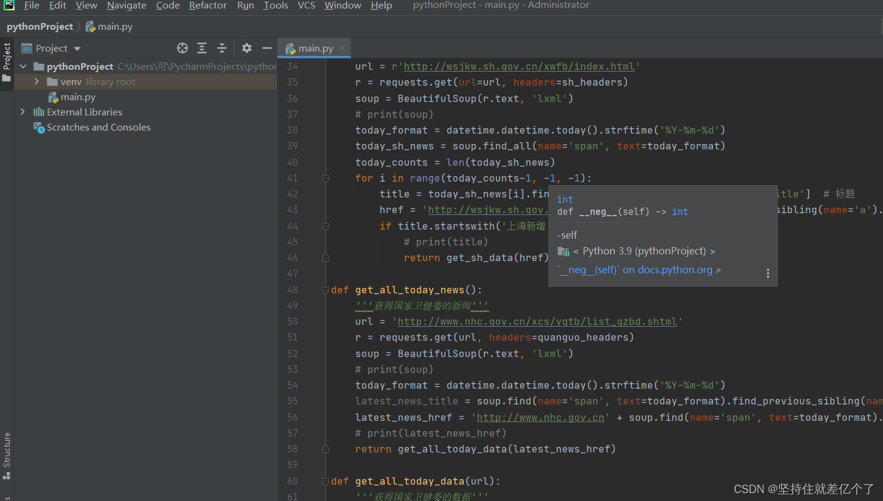The width and height of the screenshot is (883, 501).
Task: Toggle Project side tool window tab
Action: [7, 63]
